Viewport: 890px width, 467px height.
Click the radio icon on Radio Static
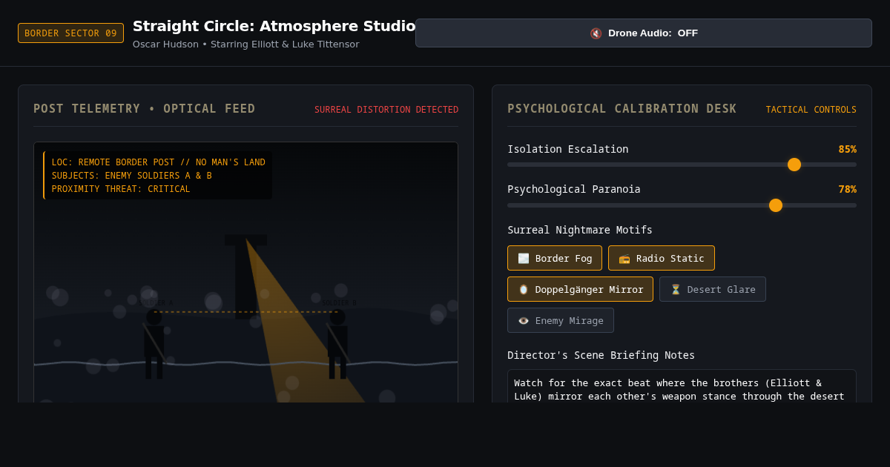pyautogui.click(x=624, y=258)
